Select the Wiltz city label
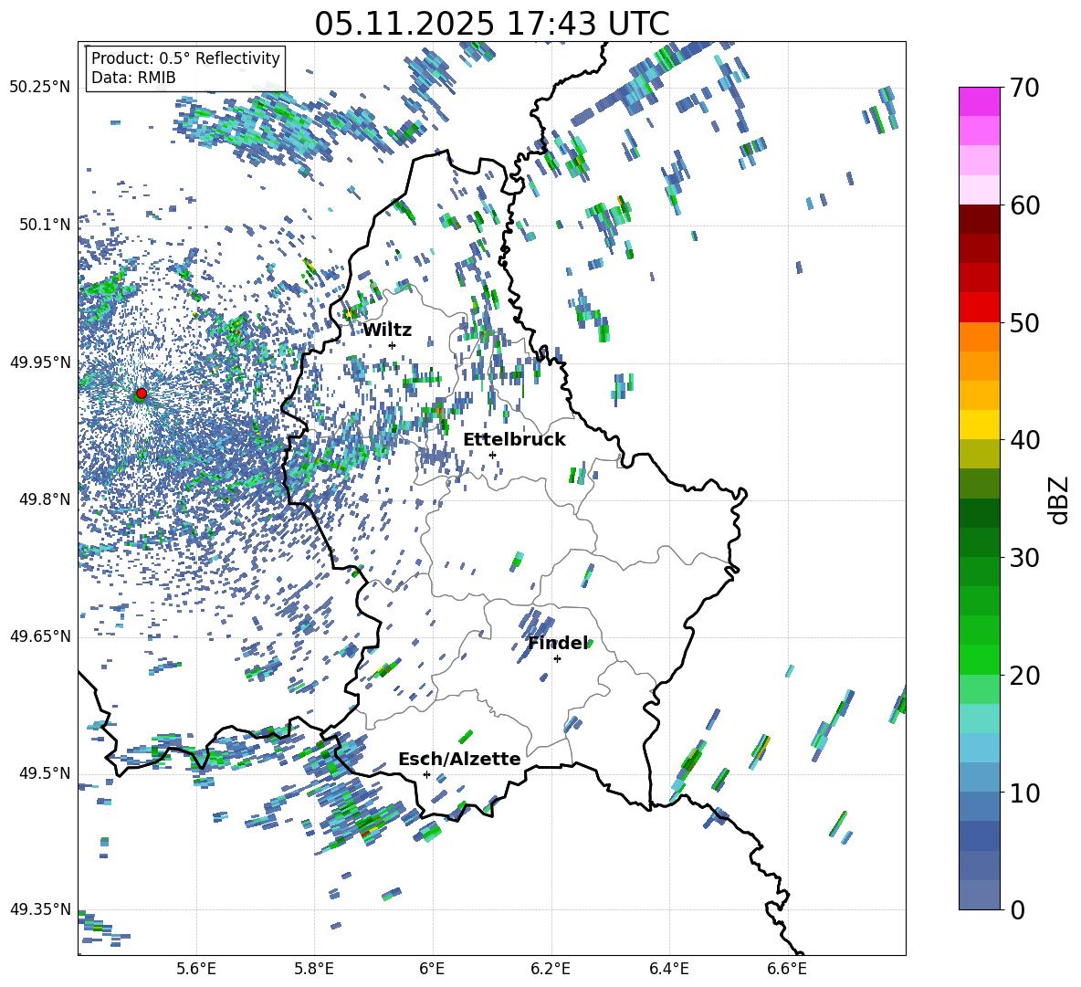Viewport: 1081px width, 987px height. tap(387, 330)
